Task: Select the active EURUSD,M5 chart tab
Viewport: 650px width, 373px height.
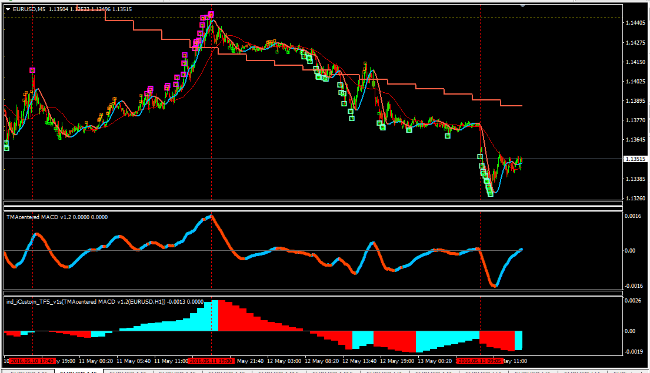Action: 78,371
